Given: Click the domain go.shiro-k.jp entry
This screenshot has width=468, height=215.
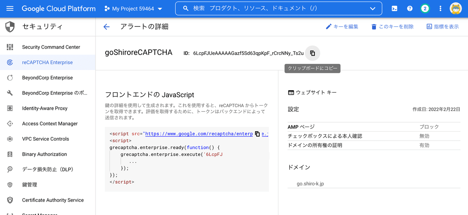Looking at the screenshot, I should coord(310,184).
